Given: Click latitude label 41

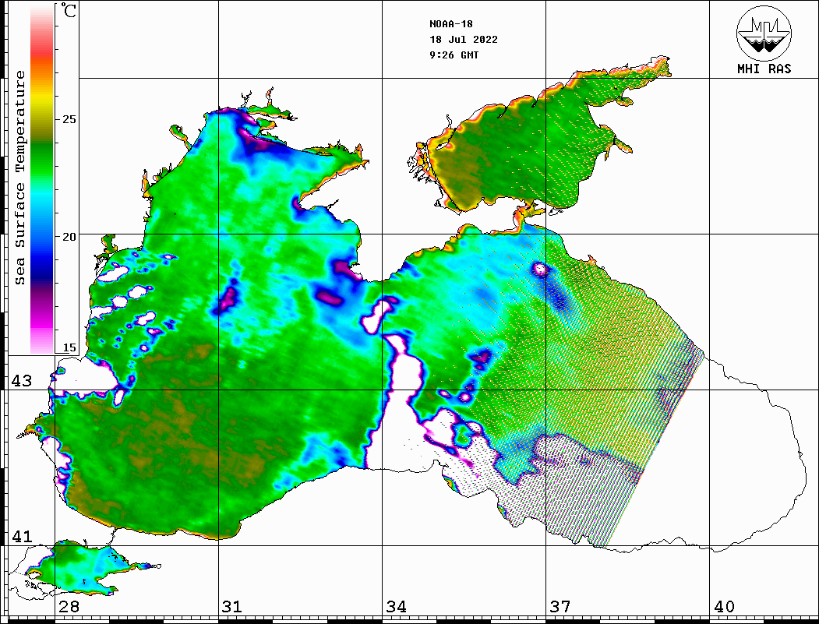Looking at the screenshot, I should pos(22,537).
